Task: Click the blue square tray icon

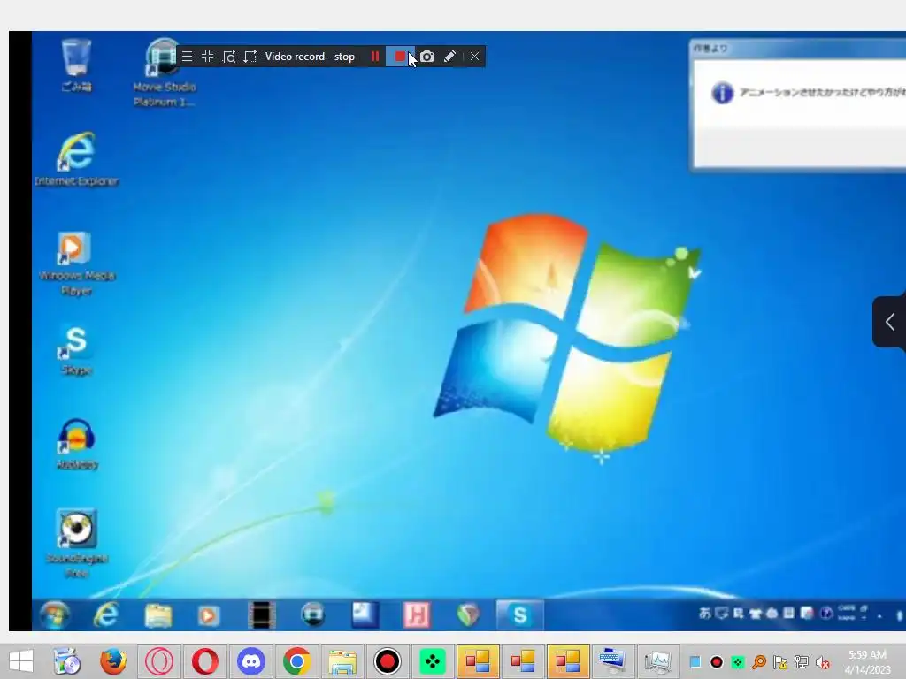Action: click(695, 662)
